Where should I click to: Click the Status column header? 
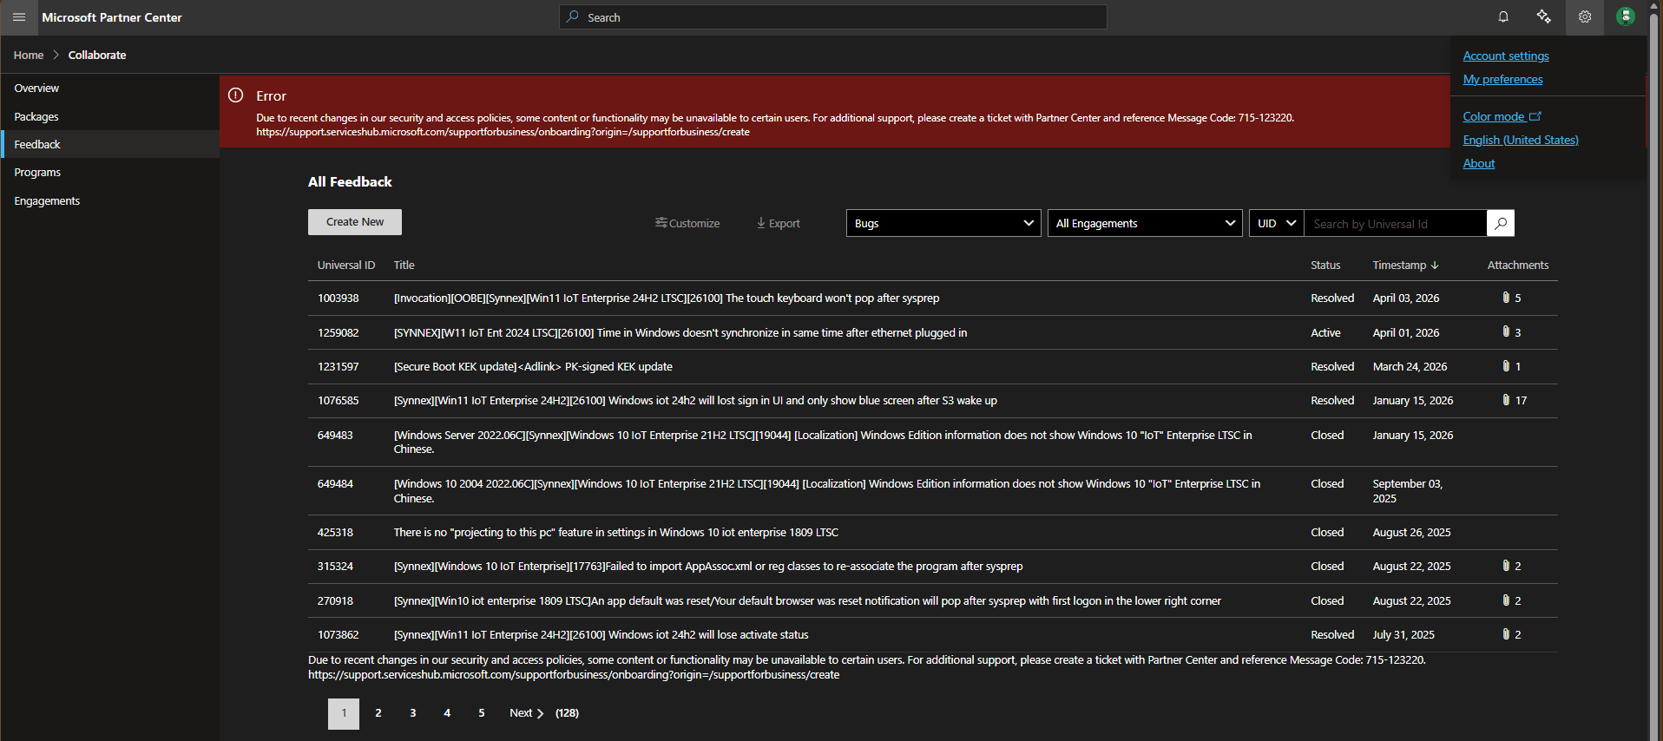pyautogui.click(x=1325, y=266)
